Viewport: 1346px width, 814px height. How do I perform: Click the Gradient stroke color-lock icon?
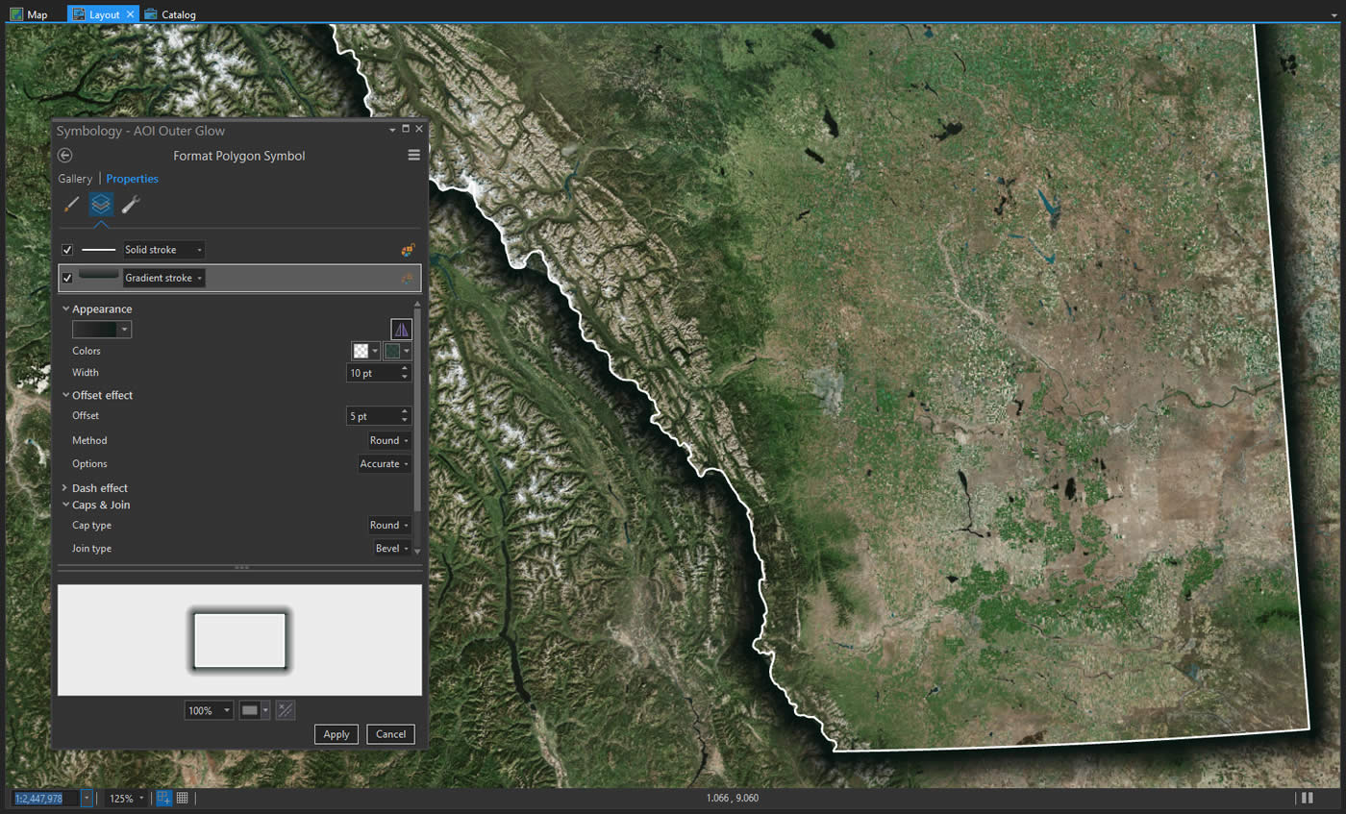coord(408,279)
